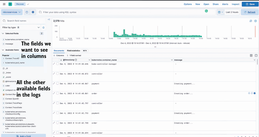259x137 pixels.
Task: Click the calendar date quick menu icon
Action: tap(220, 12)
